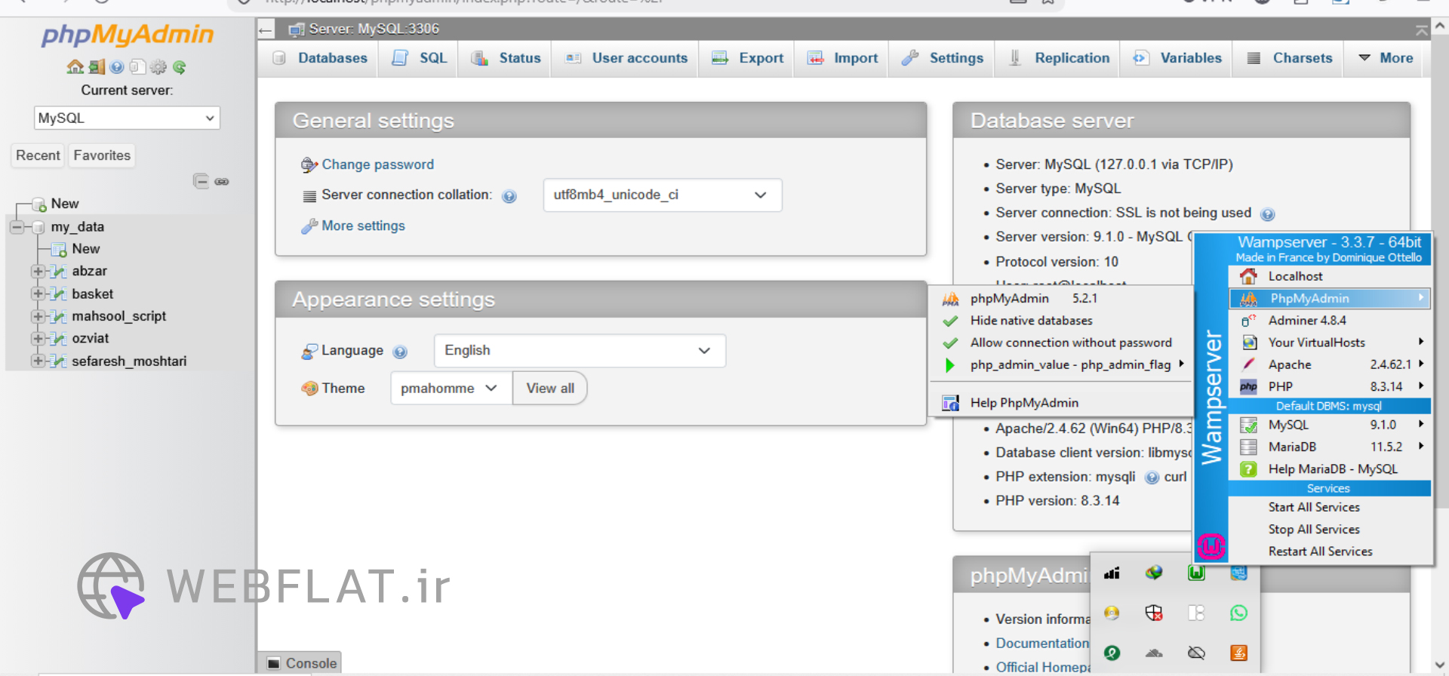Unlink from main panel chain icon

pos(222,182)
